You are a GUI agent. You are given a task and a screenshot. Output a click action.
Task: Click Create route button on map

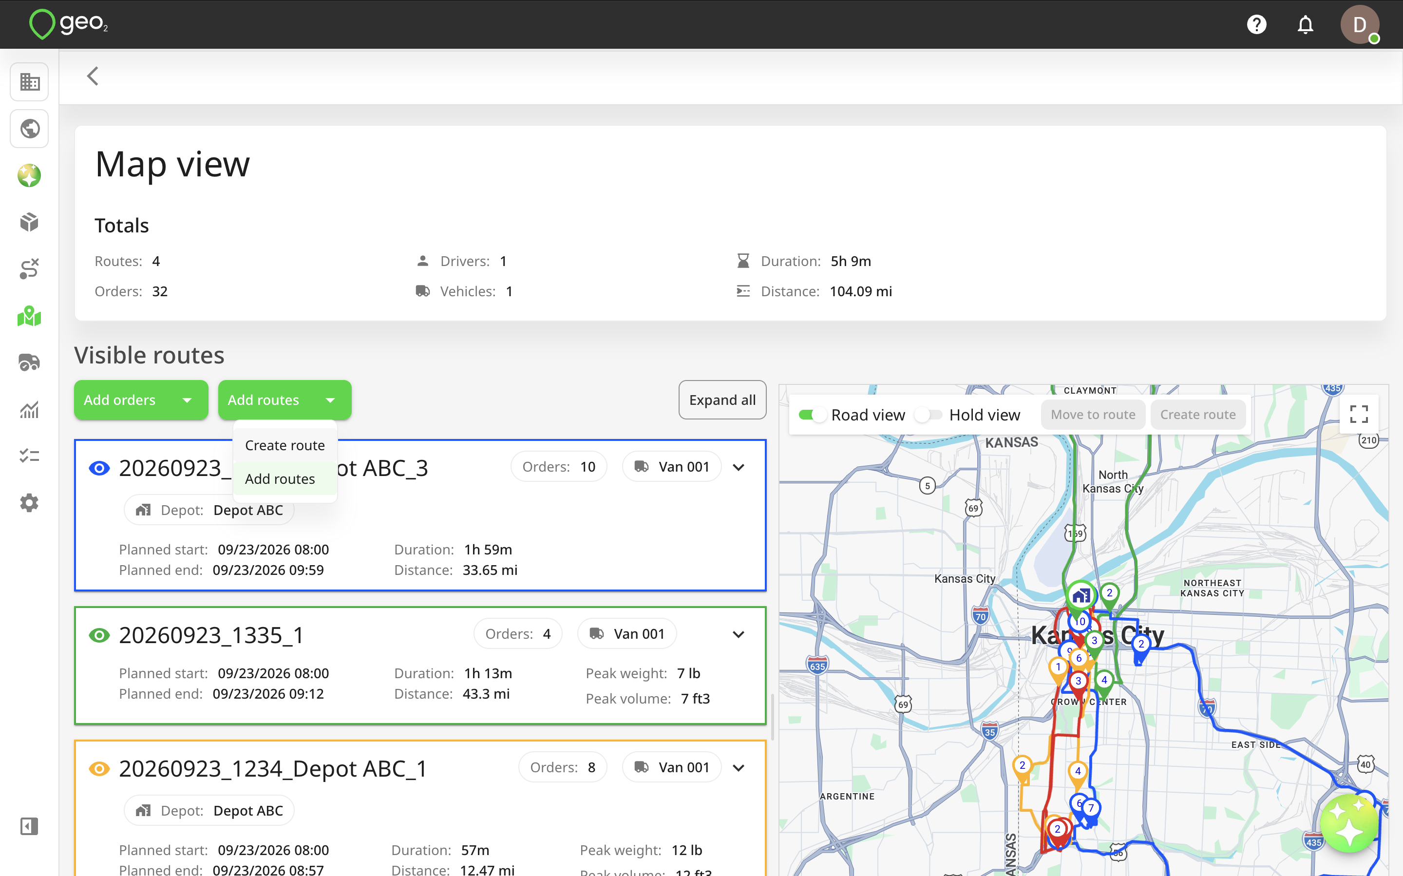coord(1197,415)
